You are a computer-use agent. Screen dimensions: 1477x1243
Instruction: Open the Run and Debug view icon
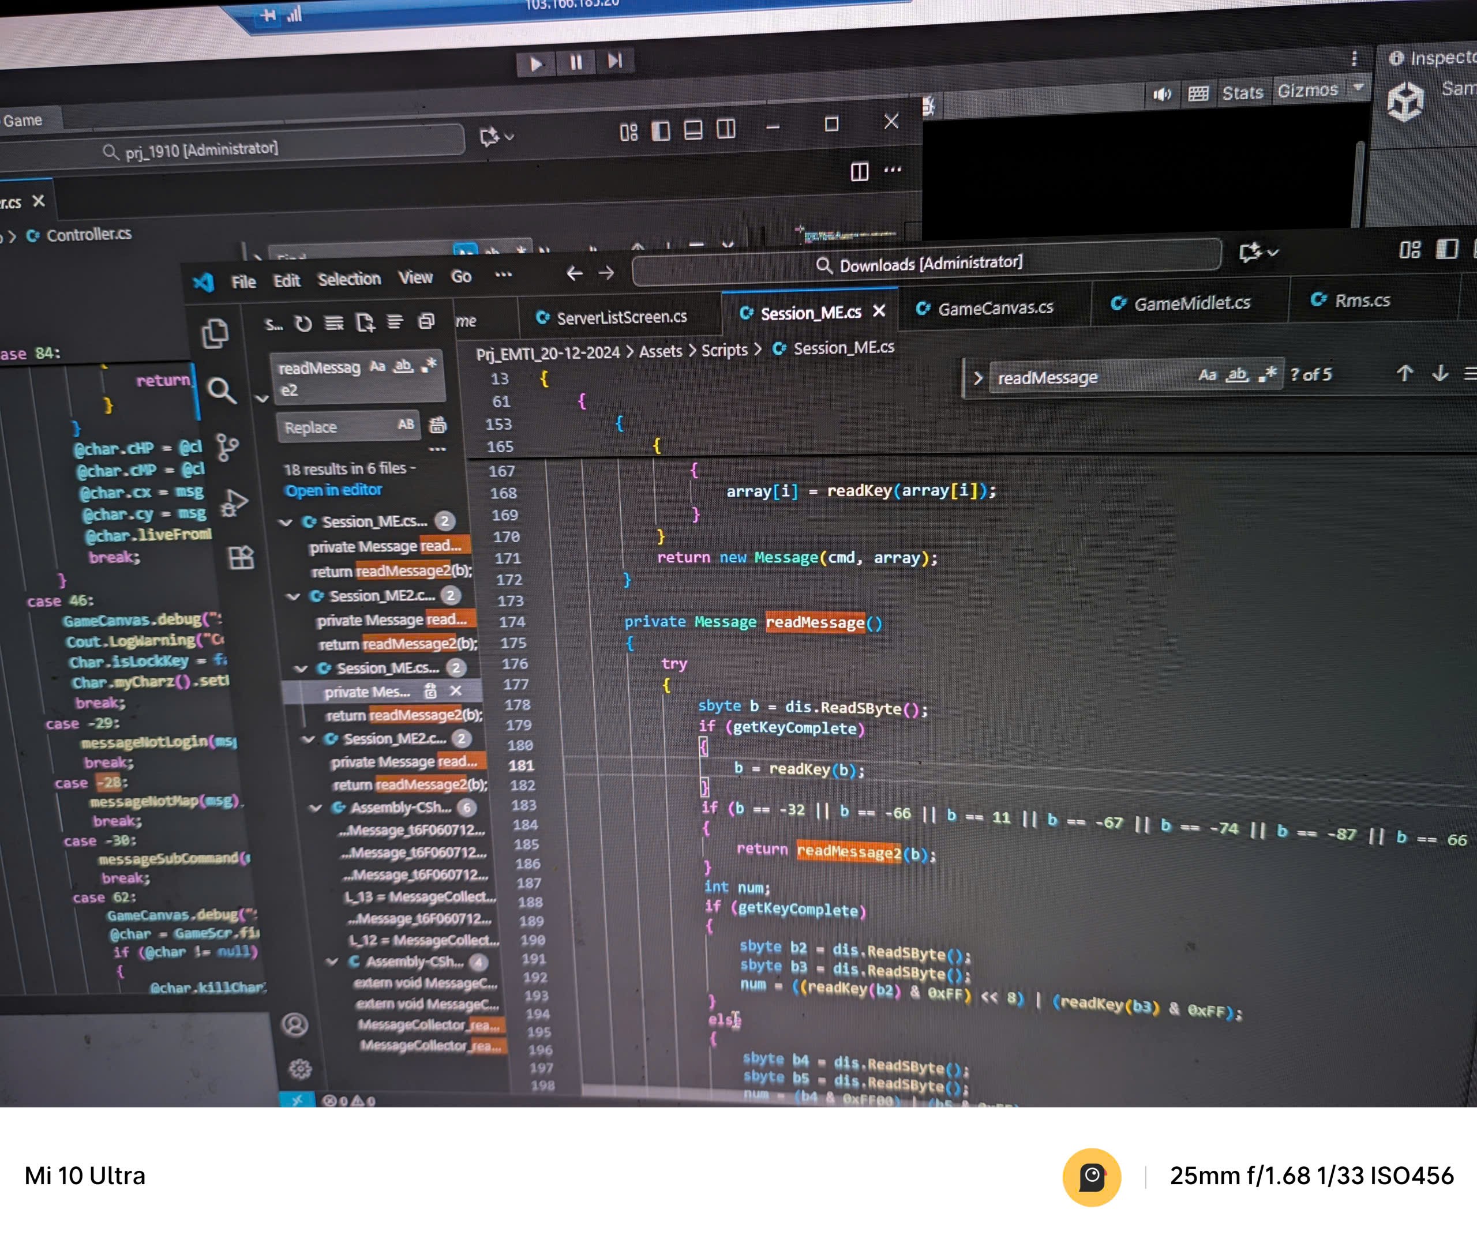[x=234, y=502]
